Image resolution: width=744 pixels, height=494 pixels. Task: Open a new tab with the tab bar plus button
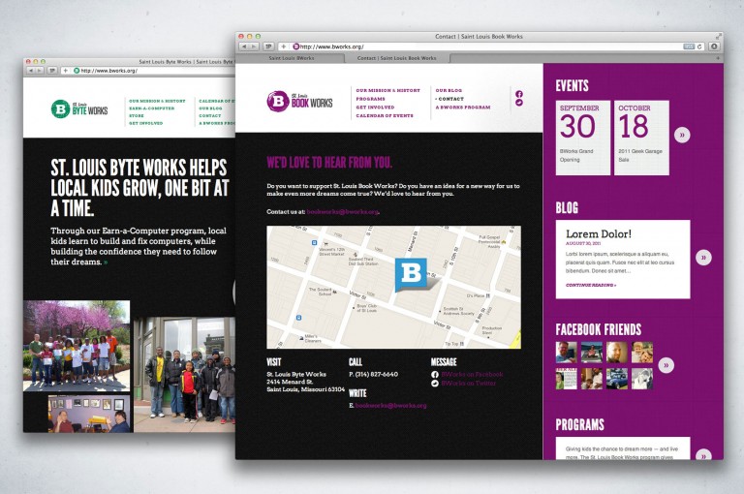pyautogui.click(x=719, y=58)
